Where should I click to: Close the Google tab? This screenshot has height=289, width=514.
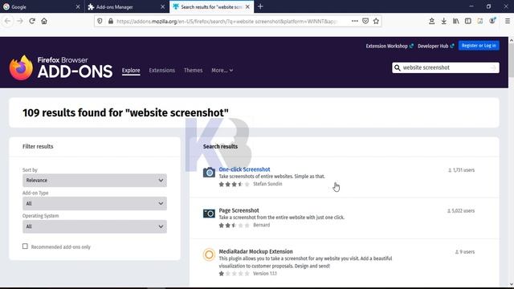pyautogui.click(x=78, y=6)
